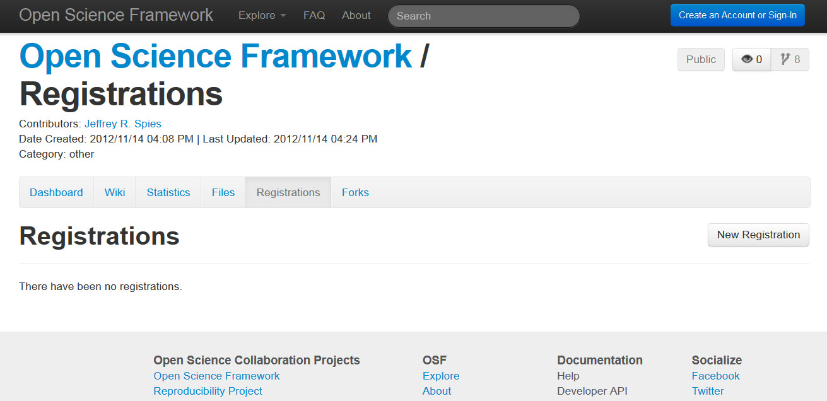The image size is (827, 401).
Task: Click the Open Science Framework navbar brand
Action: [x=116, y=15]
